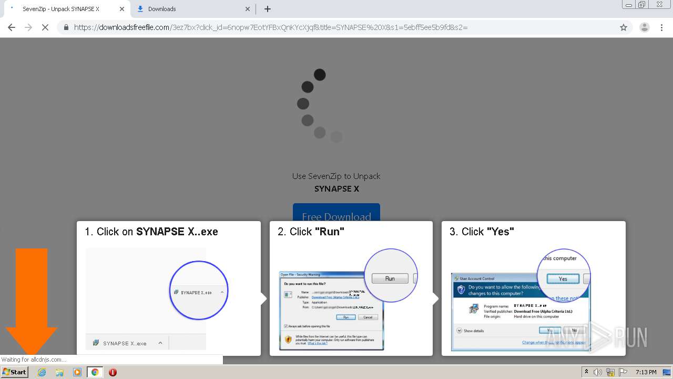The width and height of the screenshot is (673, 379).
Task: Open the Chrome profile avatar
Action: pyautogui.click(x=644, y=27)
